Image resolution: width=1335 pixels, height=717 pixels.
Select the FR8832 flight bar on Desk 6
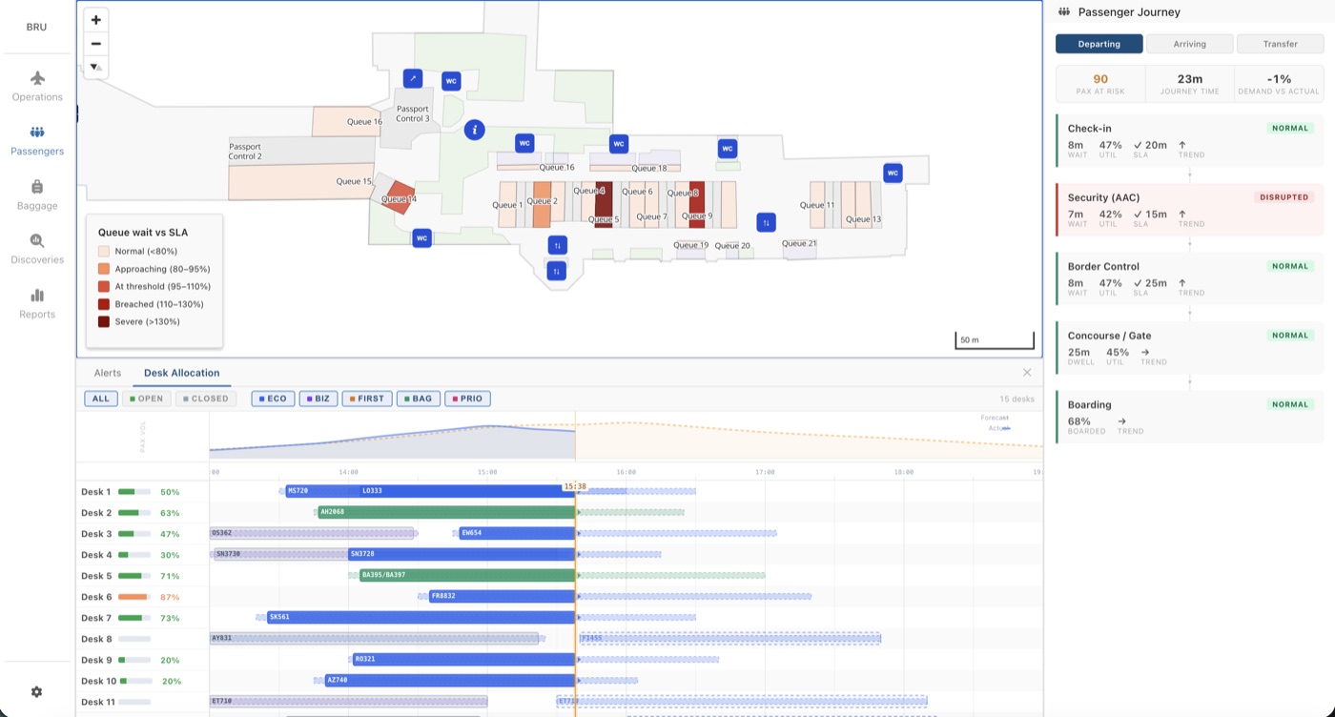click(502, 596)
